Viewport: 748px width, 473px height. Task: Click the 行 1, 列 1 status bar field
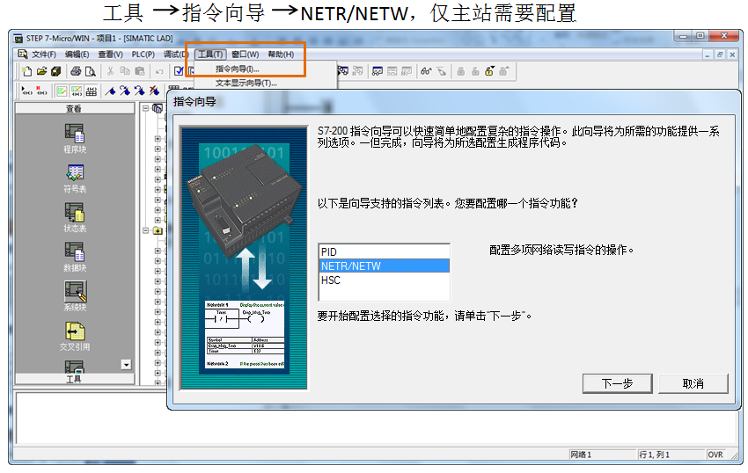pos(671,455)
